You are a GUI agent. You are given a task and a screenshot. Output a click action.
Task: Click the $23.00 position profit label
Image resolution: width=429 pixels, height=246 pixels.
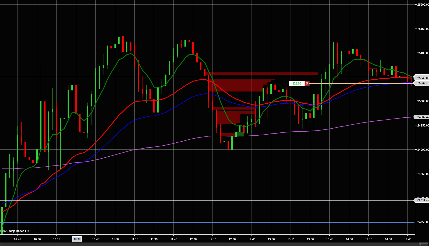click(x=297, y=83)
